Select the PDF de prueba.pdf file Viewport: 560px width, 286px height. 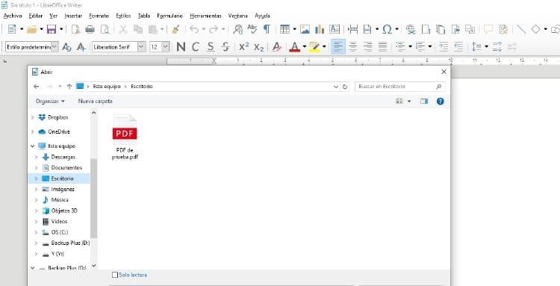(125, 137)
